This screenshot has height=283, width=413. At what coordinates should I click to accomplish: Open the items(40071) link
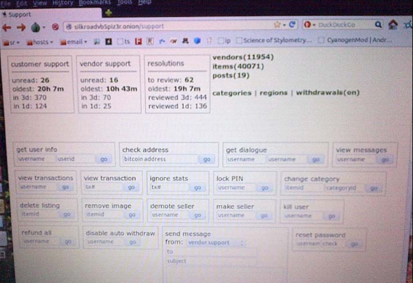(x=238, y=66)
